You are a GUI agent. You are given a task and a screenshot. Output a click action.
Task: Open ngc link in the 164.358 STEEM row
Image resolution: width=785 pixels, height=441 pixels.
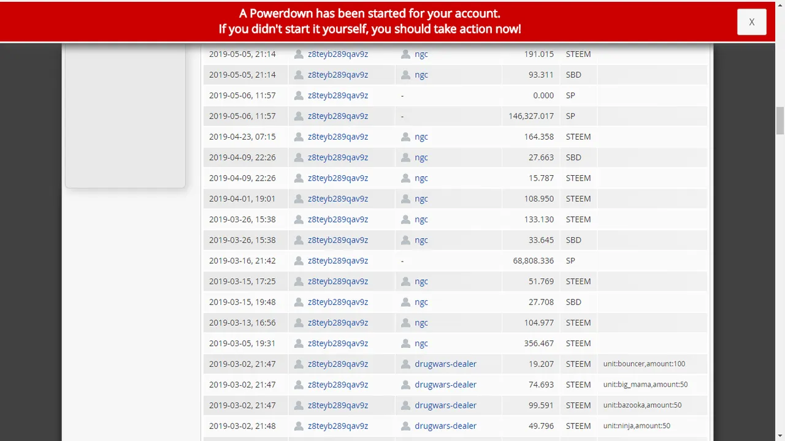coord(421,137)
